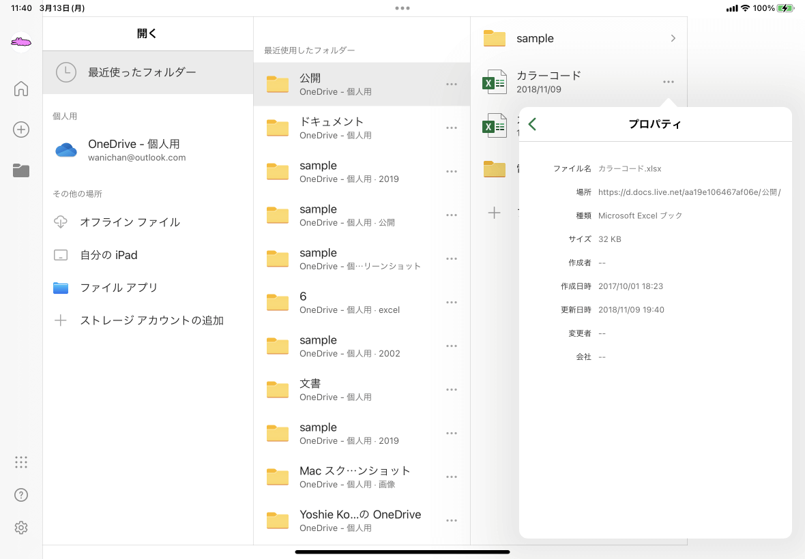This screenshot has width=805, height=559.
Task: Open the apps grid icon
Action: point(21,462)
